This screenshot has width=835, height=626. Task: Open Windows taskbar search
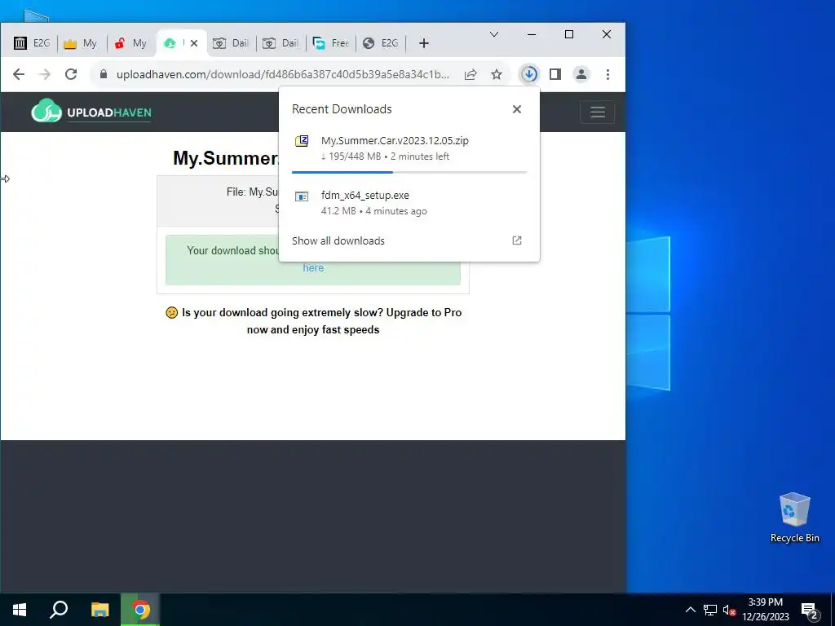tap(59, 610)
